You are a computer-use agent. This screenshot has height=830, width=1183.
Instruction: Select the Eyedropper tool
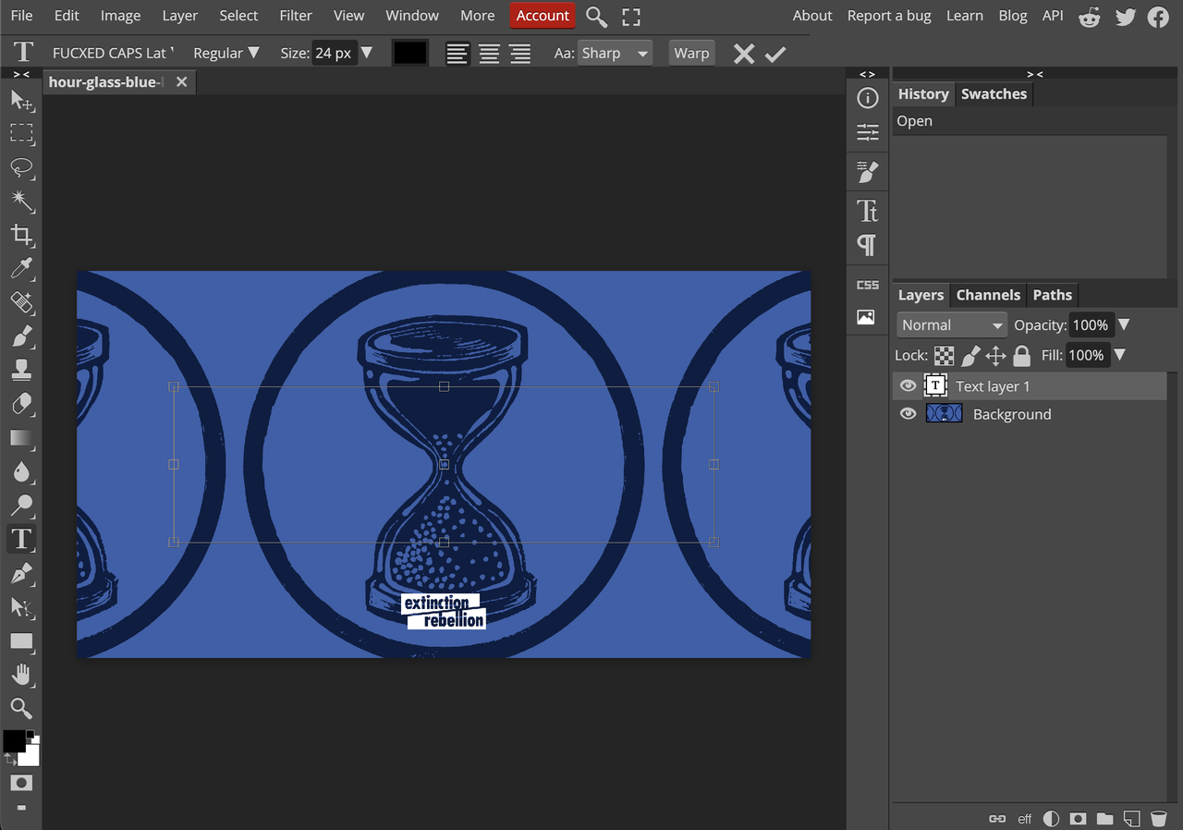pos(21,269)
